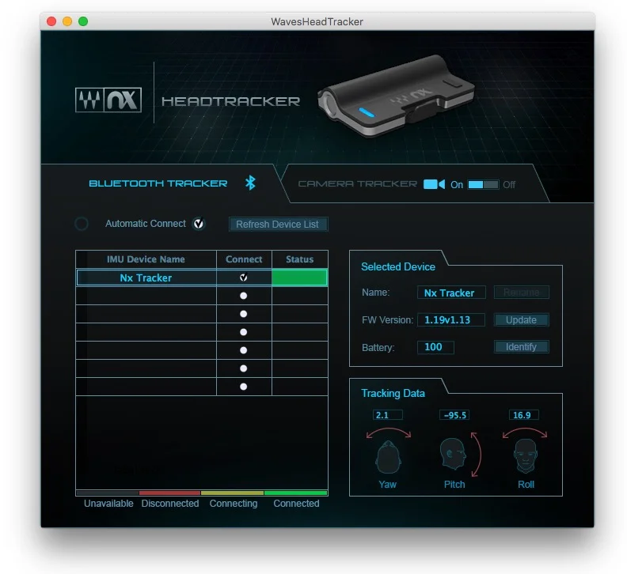Screen dimensions: 627x574
Task: Select the Connect radio in the sixth row
Action: [243, 368]
